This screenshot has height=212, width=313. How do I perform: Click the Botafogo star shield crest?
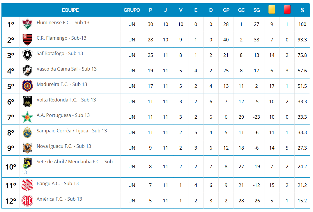click(x=27, y=55)
